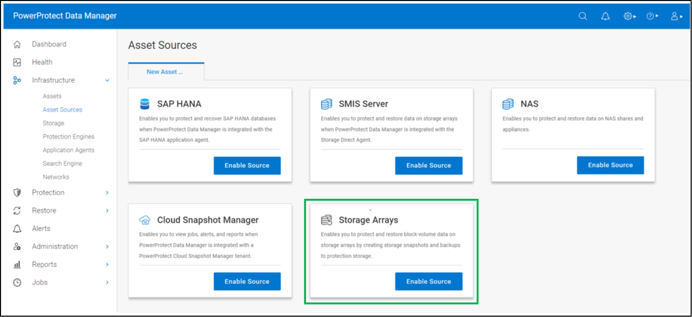This screenshot has width=692, height=317.
Task: Click the Health monitor icon
Action: pyautogui.click(x=17, y=62)
